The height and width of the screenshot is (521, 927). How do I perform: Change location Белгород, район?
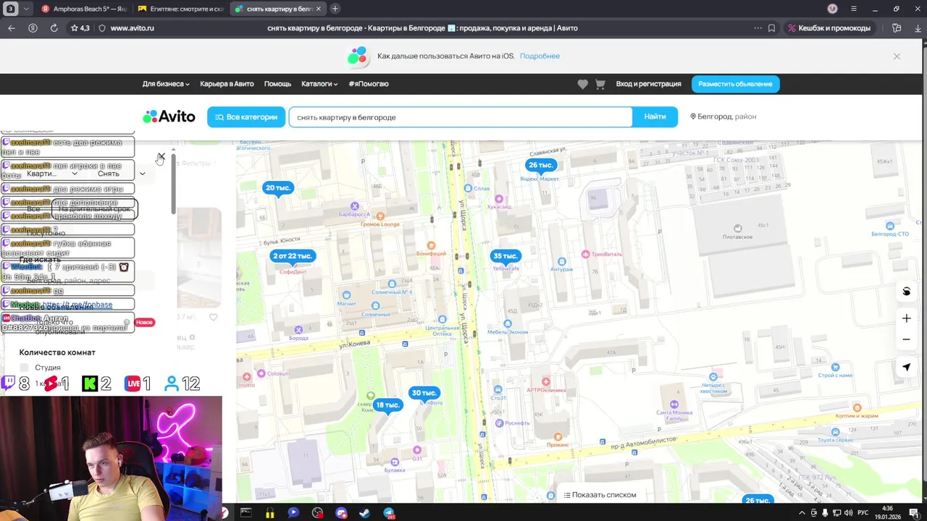pos(723,117)
